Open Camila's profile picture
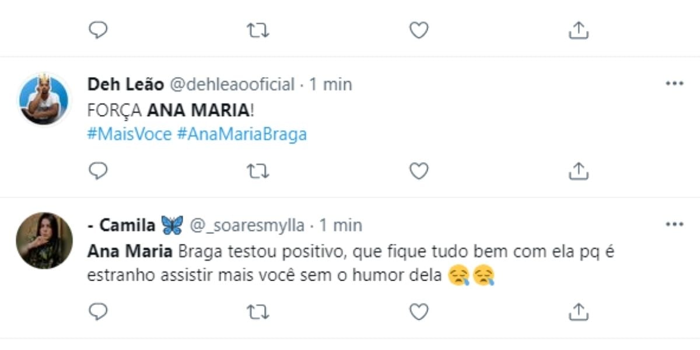Viewport: 700px width, 350px height. [x=44, y=240]
